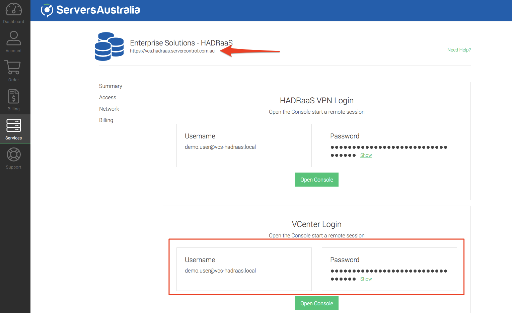Click the Account person icon

pyautogui.click(x=14, y=38)
